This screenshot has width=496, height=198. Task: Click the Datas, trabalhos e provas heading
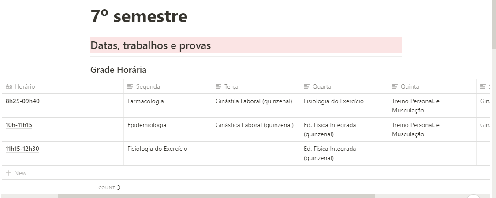point(151,45)
